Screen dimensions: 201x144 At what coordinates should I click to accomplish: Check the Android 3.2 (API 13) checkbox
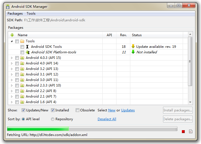coord(17,69)
